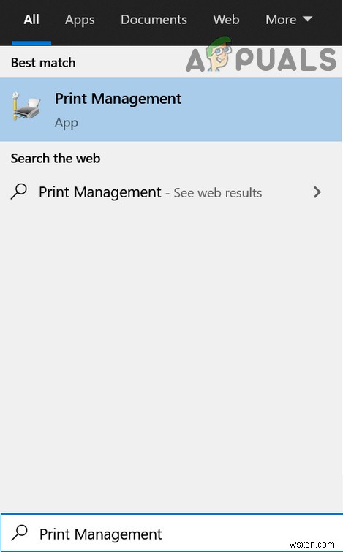Click the App label under Print Management

coord(67,124)
